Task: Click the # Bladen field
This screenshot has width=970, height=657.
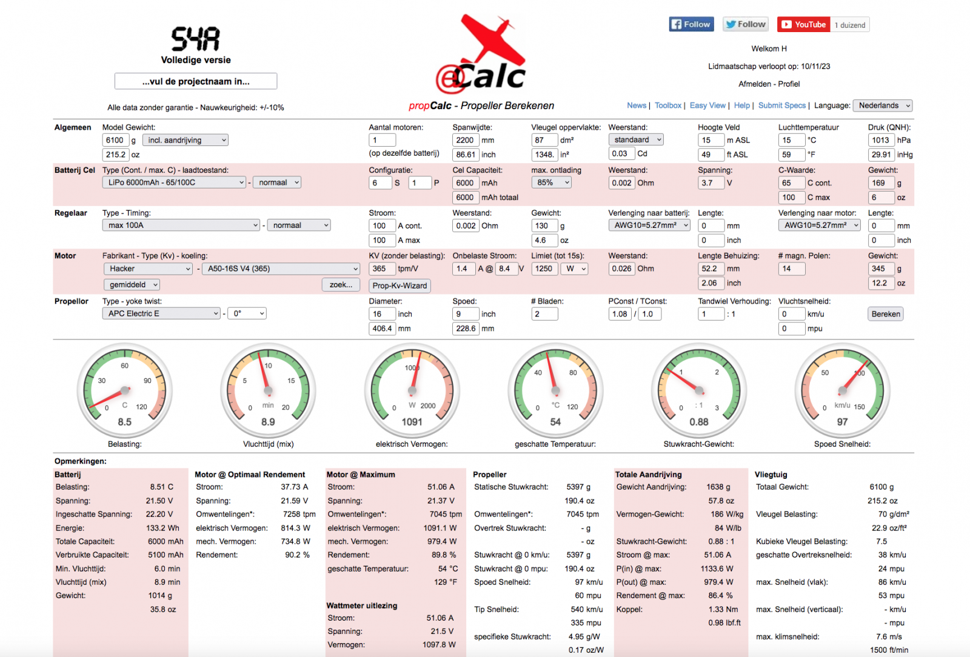Action: [x=544, y=314]
